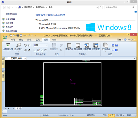Expand the quick access toolbar customize arrow

coord(36,35)
